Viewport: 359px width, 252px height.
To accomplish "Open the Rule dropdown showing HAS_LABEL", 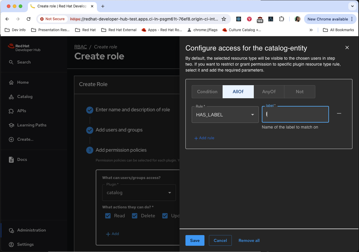I will pyautogui.click(x=225, y=115).
